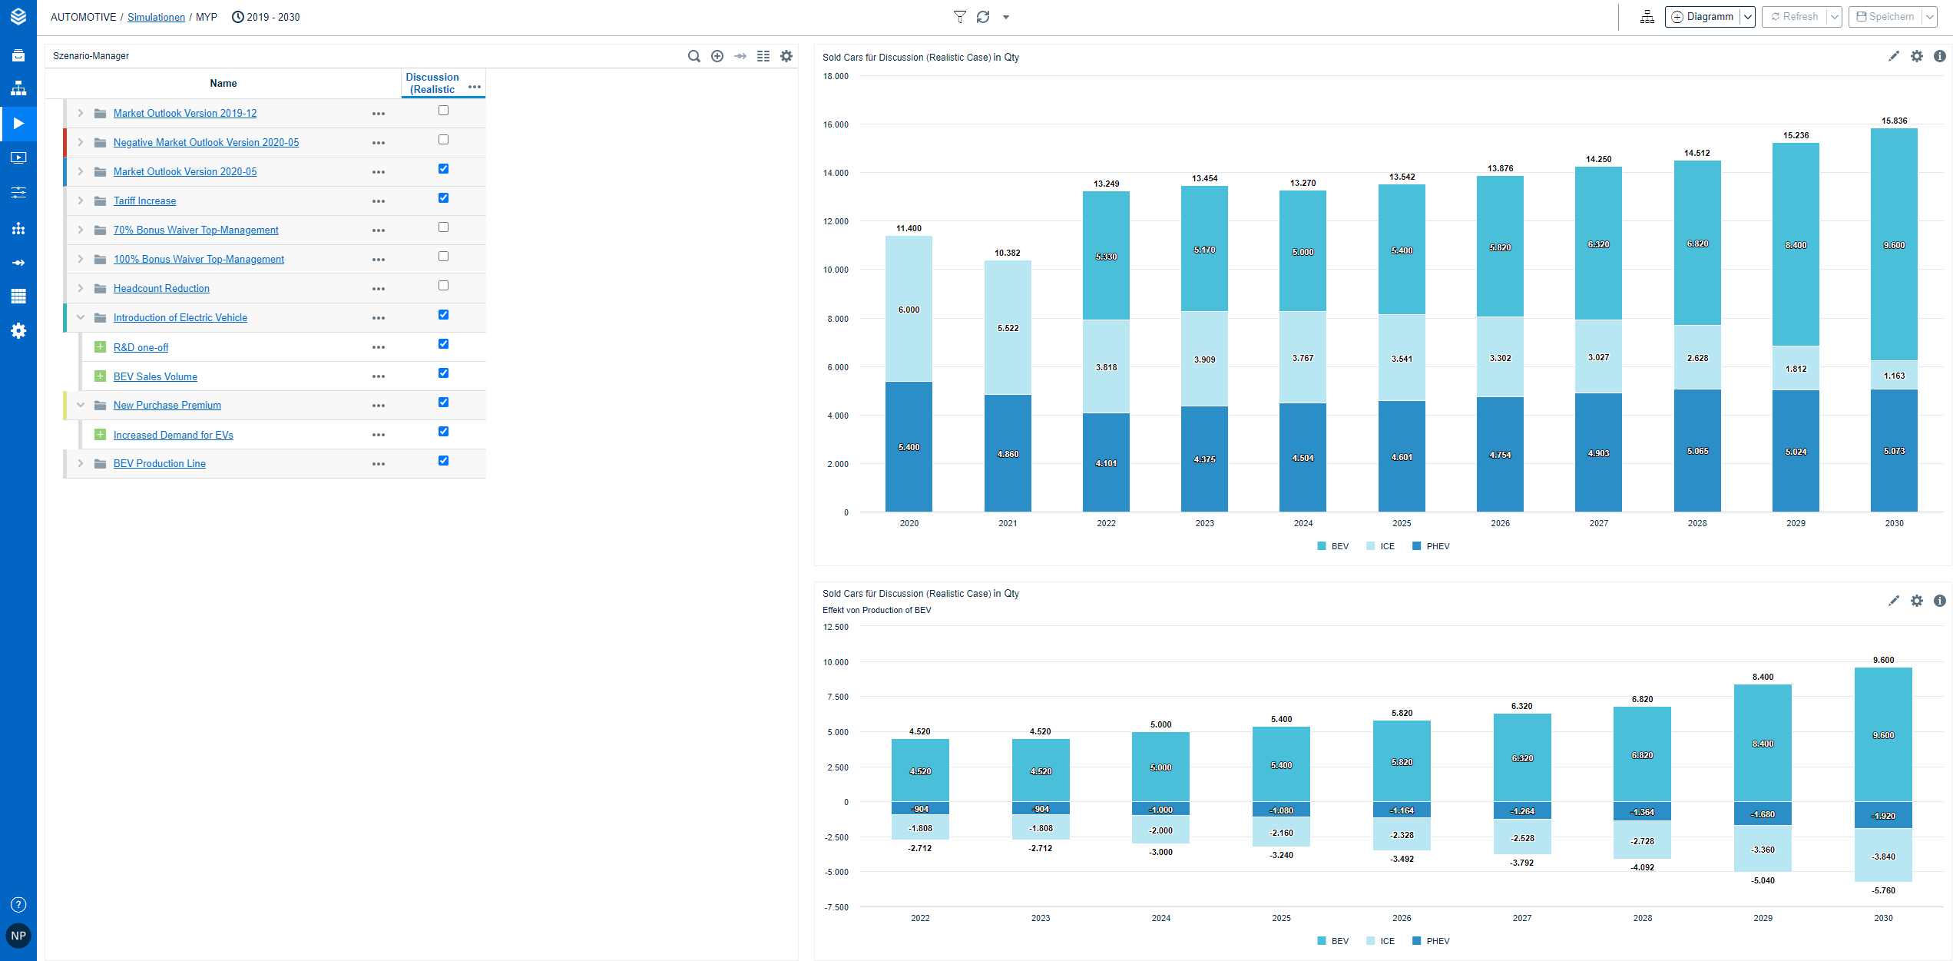Image resolution: width=1953 pixels, height=961 pixels.
Task: Collapse the Introduction of Electric Vehicle group
Action: tap(81, 316)
